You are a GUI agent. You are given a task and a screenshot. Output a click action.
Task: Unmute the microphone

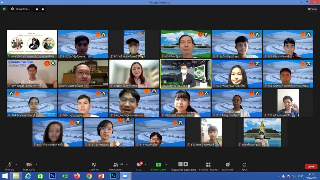pos(10,165)
